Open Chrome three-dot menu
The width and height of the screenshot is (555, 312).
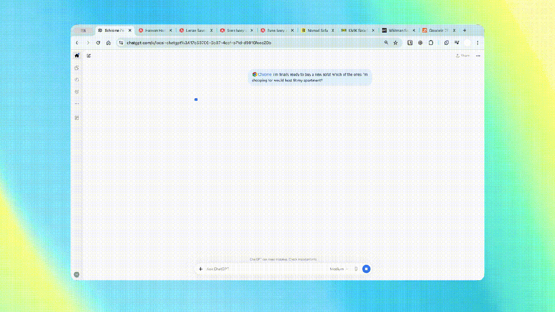pos(477,43)
